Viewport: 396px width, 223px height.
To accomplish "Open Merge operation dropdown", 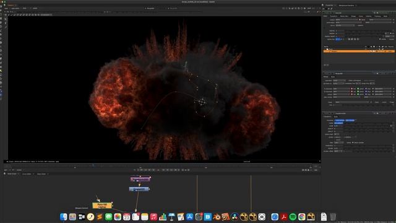I will coord(339,81).
